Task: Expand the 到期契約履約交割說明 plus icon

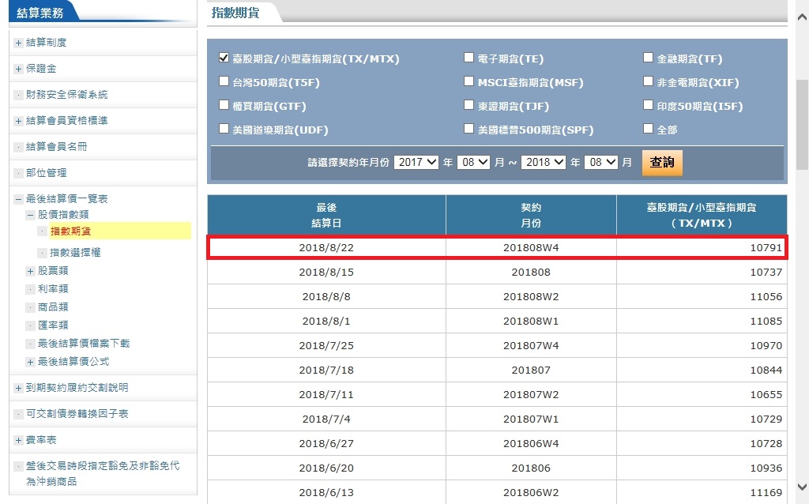Action: point(19,388)
